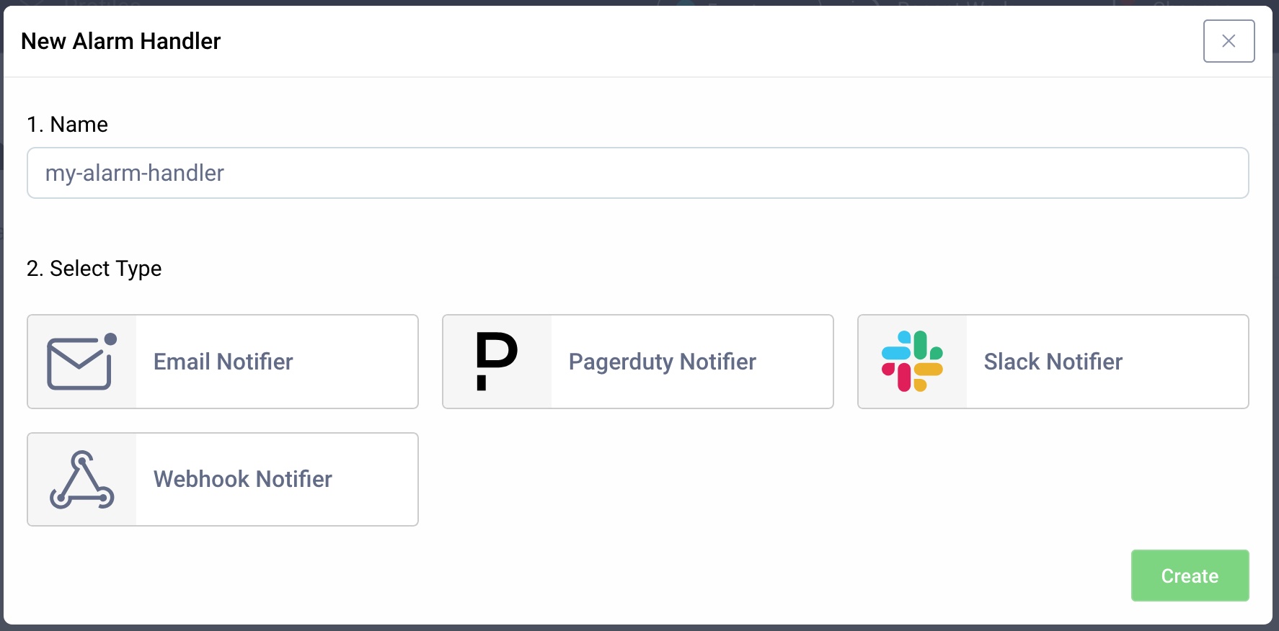Click the '1. Name' field label
Viewport: 1279px width, 631px height.
(x=67, y=125)
